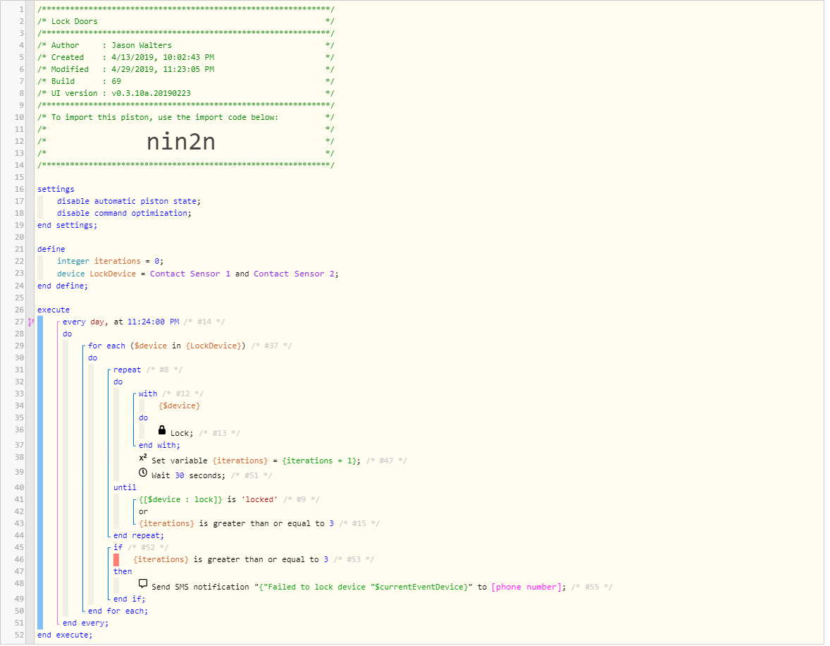This screenshot has height=646, width=830.
Task: Click the red marker on line 46
Action: 116,560
